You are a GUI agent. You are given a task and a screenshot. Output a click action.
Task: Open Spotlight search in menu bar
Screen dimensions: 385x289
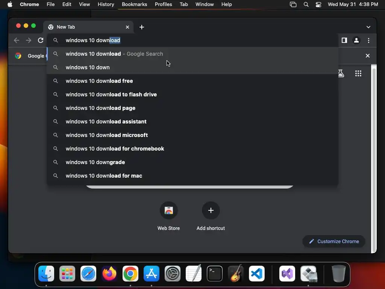point(306,5)
